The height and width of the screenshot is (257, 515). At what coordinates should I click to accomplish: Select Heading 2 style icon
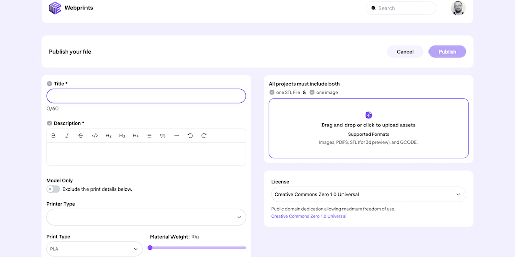(x=108, y=136)
